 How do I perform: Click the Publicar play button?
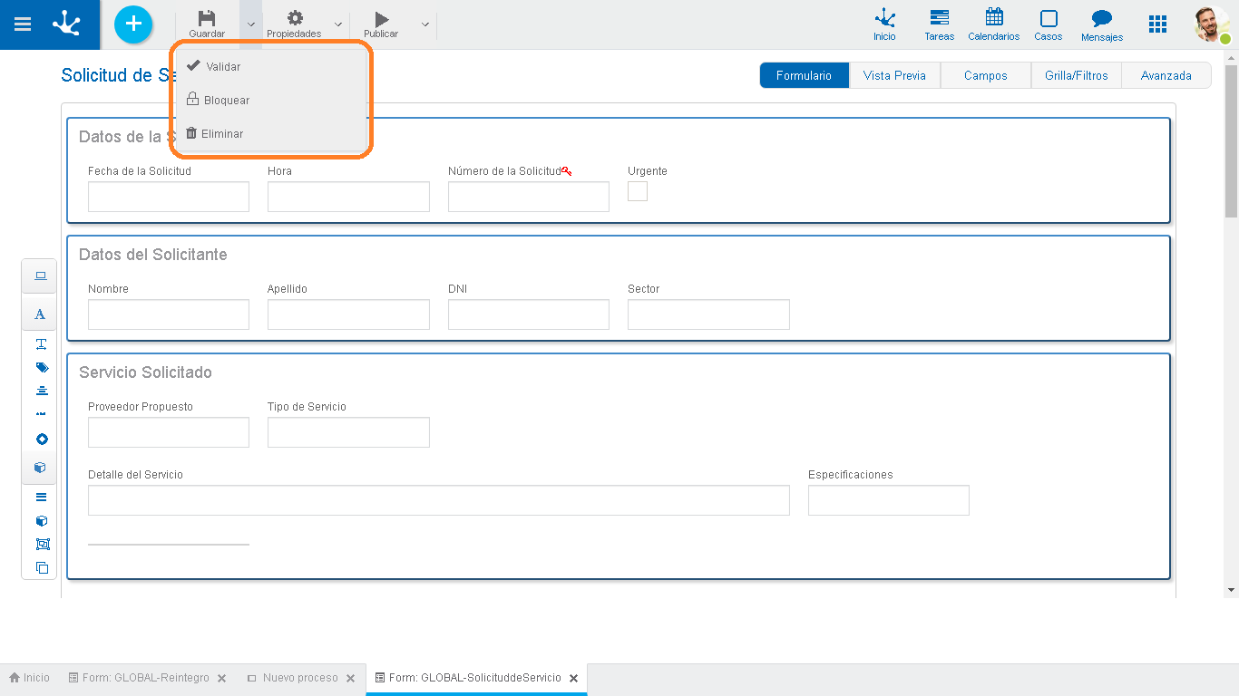tap(381, 24)
